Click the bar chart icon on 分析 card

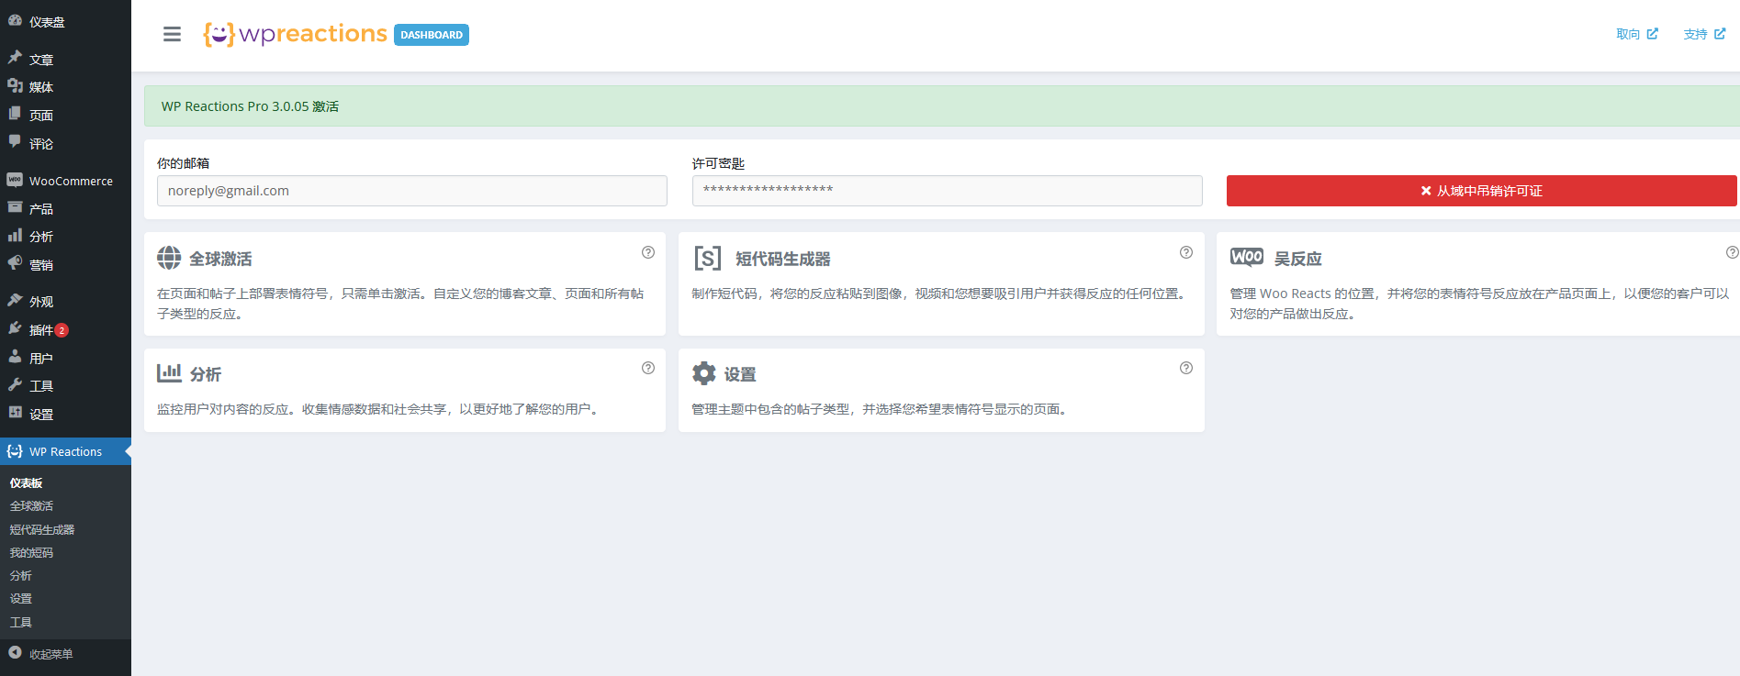pos(169,373)
